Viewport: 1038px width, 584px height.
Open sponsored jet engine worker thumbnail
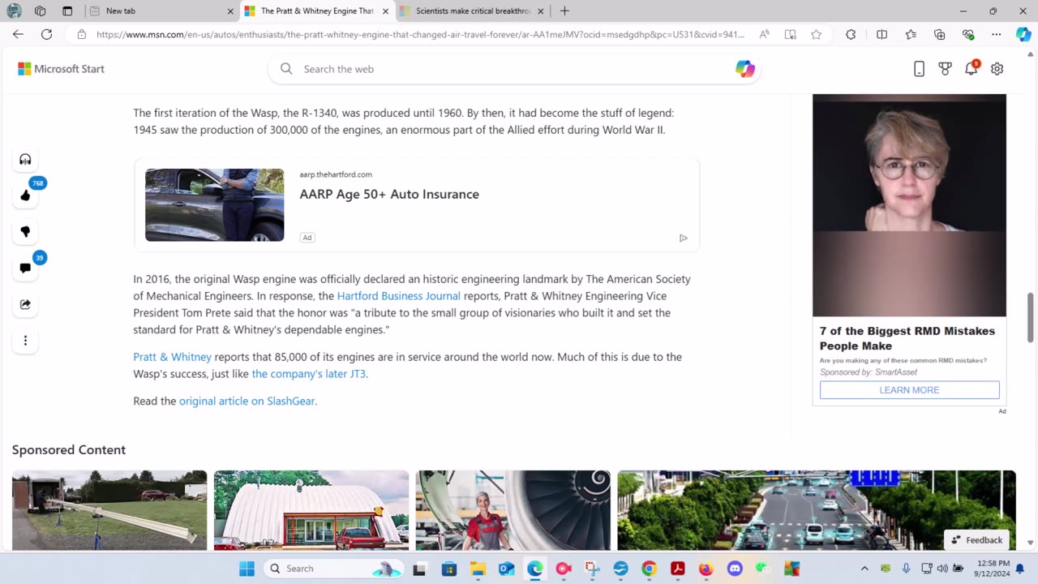[x=513, y=510]
